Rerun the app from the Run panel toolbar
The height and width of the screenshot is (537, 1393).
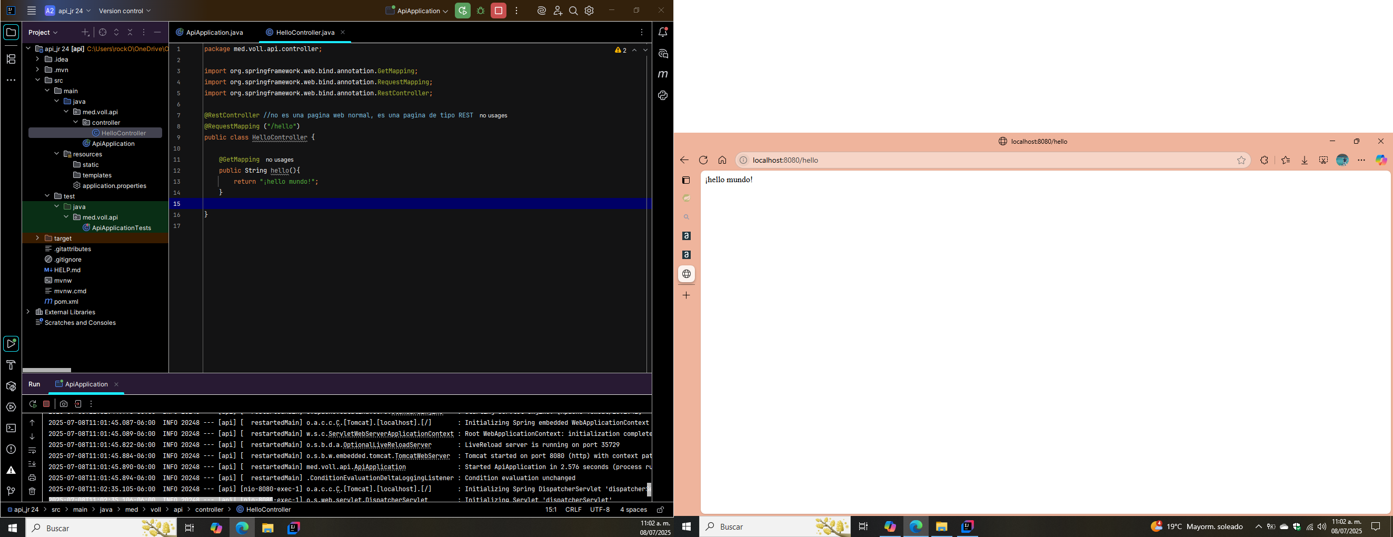tap(33, 404)
